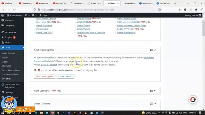Image resolution: width=205 pixels, height=115 pixels.
Task: Switch to the Screen Recorder tab
Action: coord(95,4)
